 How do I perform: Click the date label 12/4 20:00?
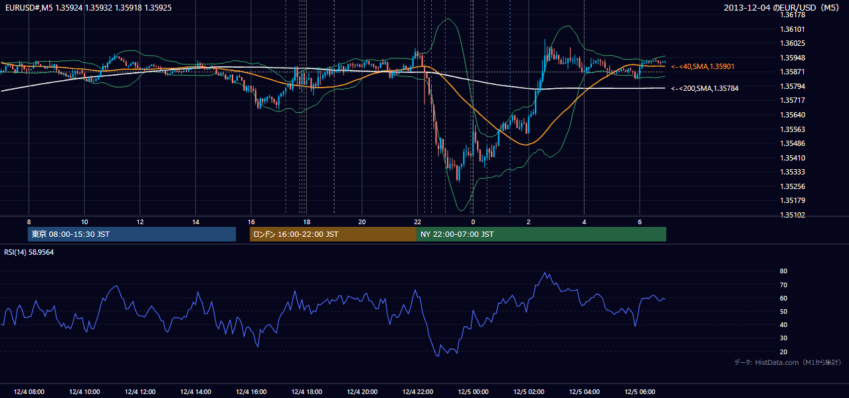[361, 392]
